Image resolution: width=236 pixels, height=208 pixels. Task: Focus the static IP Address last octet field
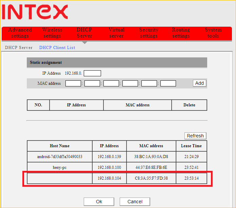click(x=92, y=73)
